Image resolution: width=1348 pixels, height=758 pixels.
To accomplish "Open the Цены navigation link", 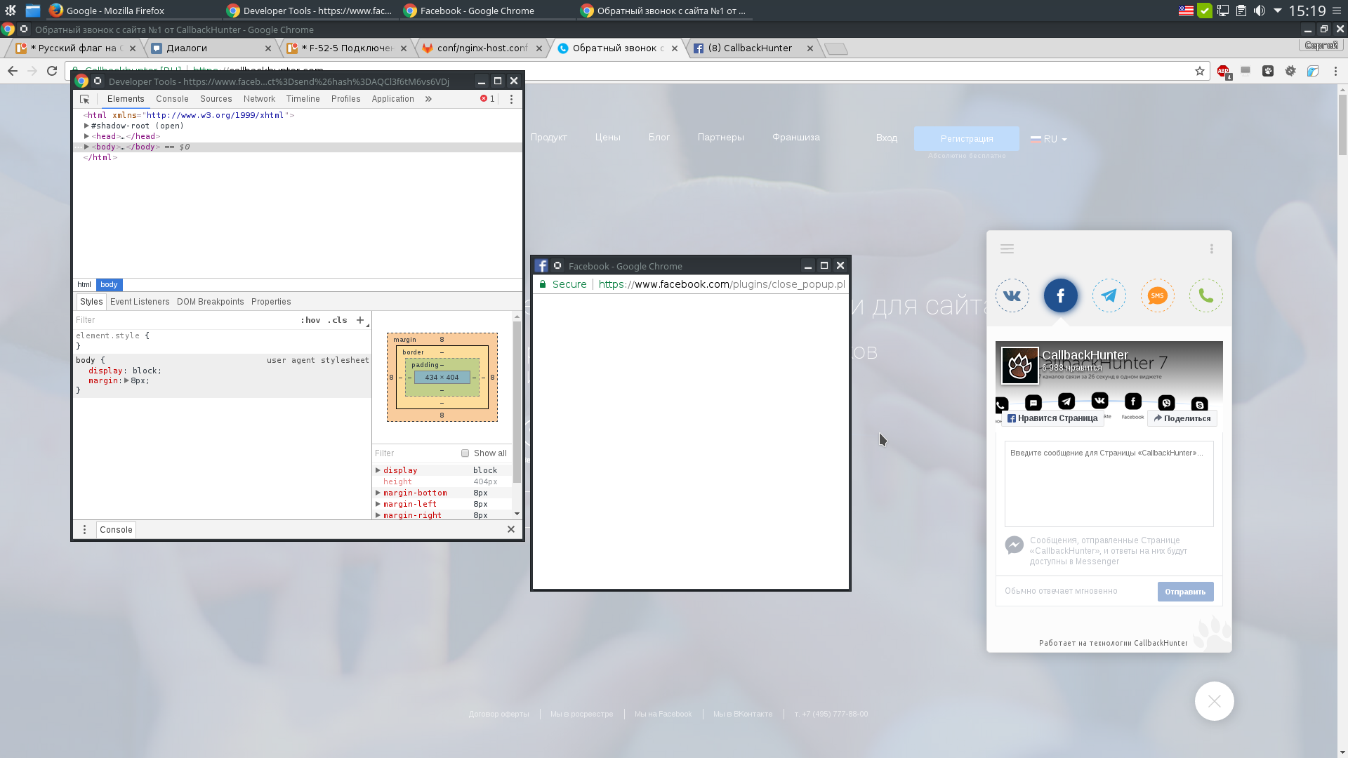I will pyautogui.click(x=607, y=138).
